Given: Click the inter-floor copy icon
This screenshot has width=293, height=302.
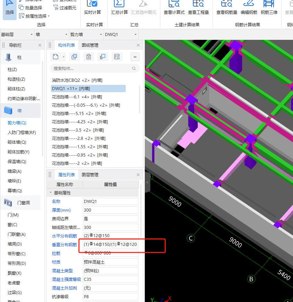Looking at the screenshot, I should [103, 57].
